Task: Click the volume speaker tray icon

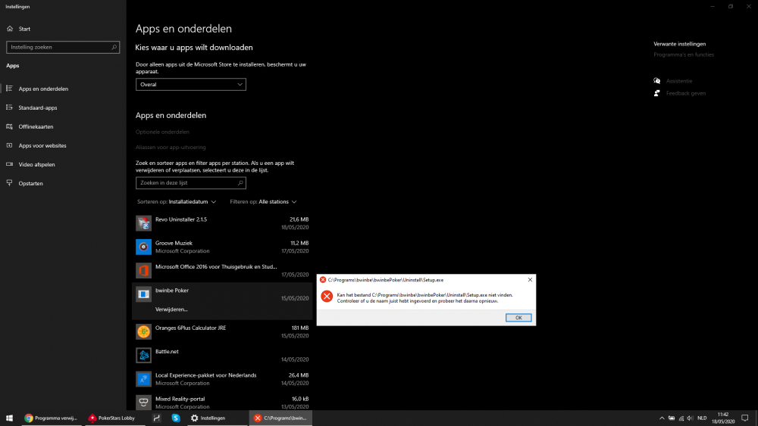Action: (690, 418)
